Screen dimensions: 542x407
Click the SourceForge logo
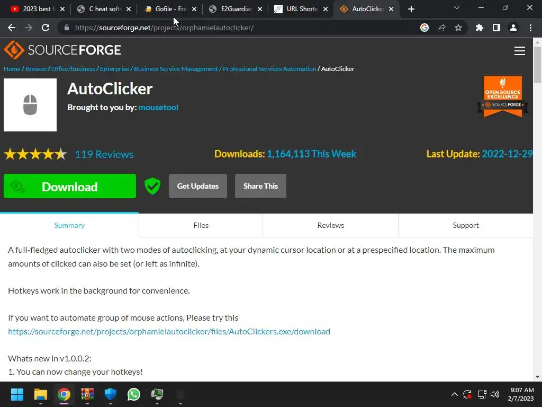tap(62, 50)
